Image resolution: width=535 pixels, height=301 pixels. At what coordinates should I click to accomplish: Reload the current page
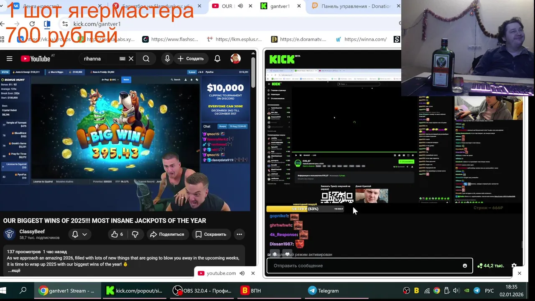[x=32, y=24]
